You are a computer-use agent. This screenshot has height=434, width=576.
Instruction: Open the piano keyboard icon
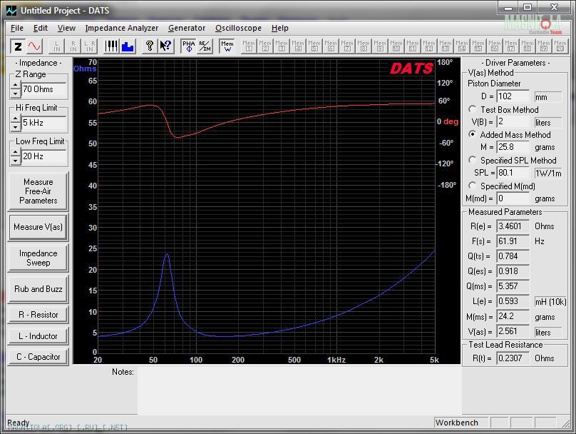pos(111,46)
